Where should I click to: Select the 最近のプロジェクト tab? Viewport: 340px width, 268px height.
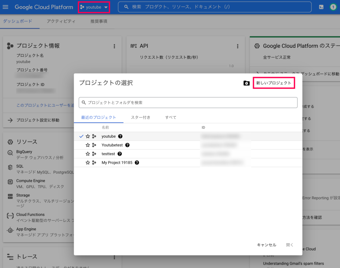click(x=98, y=118)
